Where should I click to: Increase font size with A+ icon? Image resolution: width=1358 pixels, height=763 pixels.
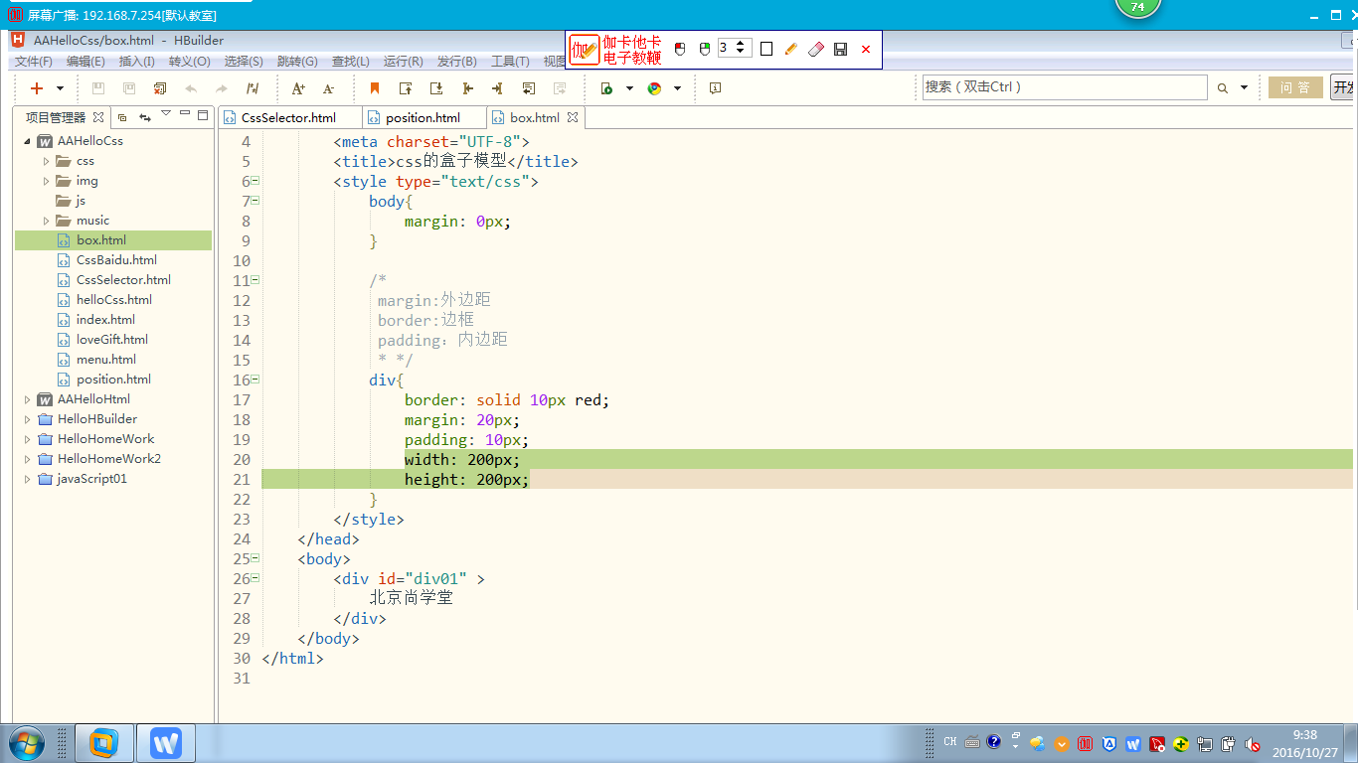[x=297, y=88]
